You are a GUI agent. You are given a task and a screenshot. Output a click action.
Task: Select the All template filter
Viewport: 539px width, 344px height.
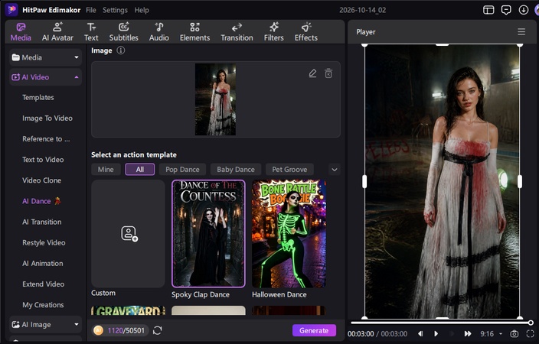tap(139, 169)
